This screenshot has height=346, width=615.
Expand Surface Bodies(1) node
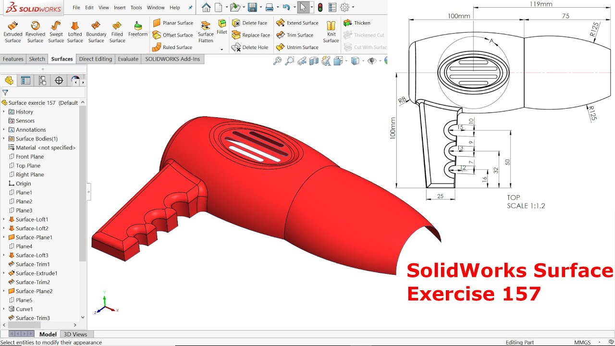pyautogui.click(x=4, y=138)
